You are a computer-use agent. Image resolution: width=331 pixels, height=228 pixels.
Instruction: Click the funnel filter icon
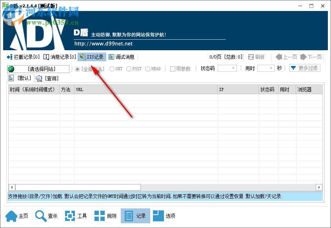point(293,68)
